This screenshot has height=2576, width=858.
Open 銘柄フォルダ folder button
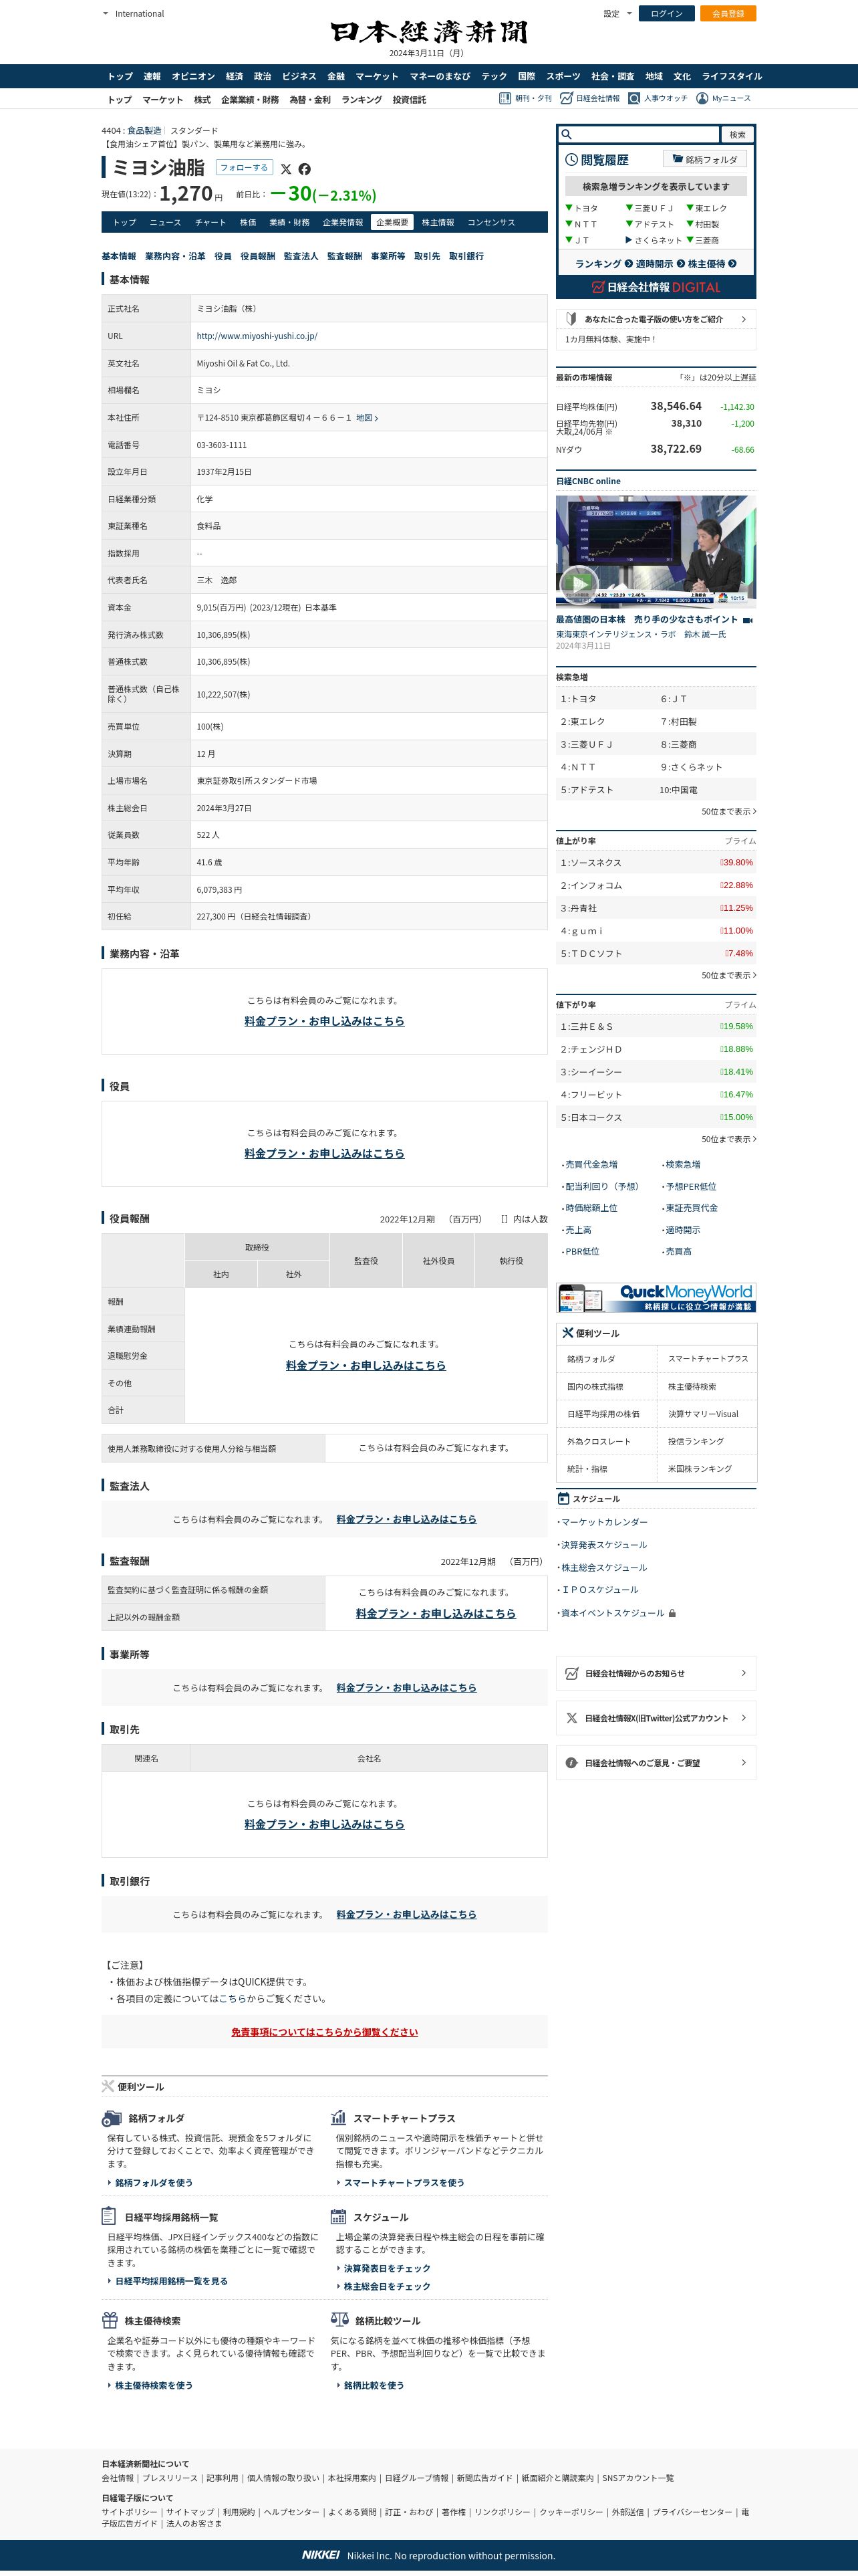pyautogui.click(x=704, y=159)
